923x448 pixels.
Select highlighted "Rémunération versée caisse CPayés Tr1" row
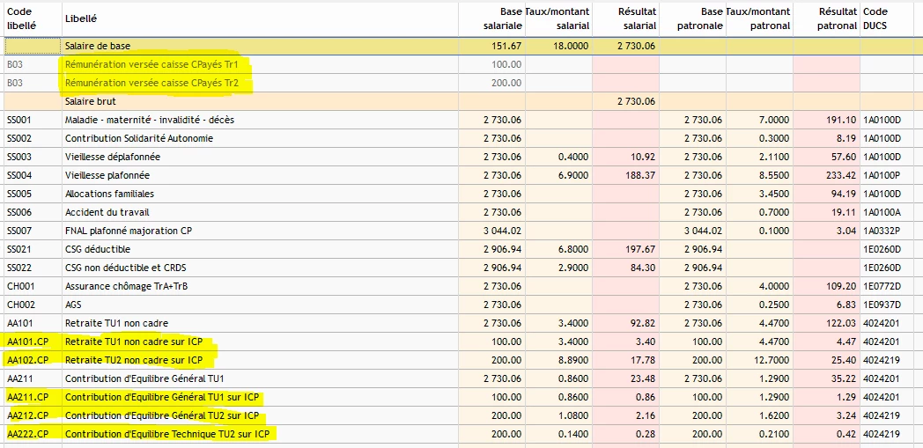click(x=156, y=64)
